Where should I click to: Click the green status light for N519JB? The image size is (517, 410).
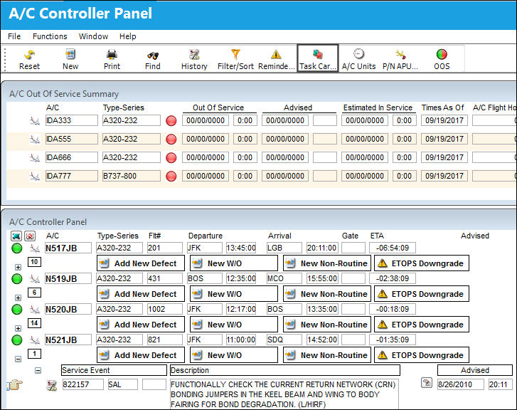tap(17, 279)
